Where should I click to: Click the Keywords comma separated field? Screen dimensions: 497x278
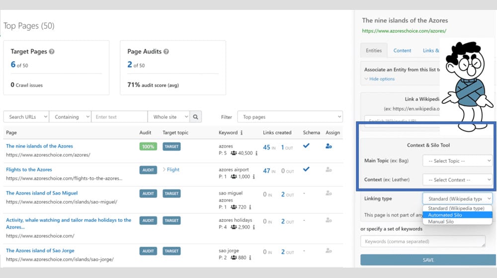click(423, 241)
